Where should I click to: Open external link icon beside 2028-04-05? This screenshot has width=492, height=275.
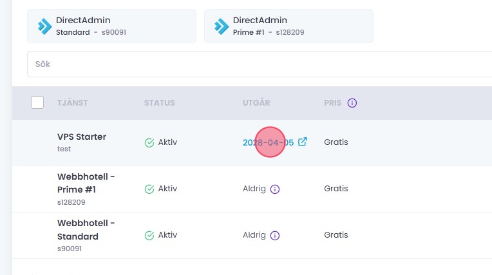303,142
